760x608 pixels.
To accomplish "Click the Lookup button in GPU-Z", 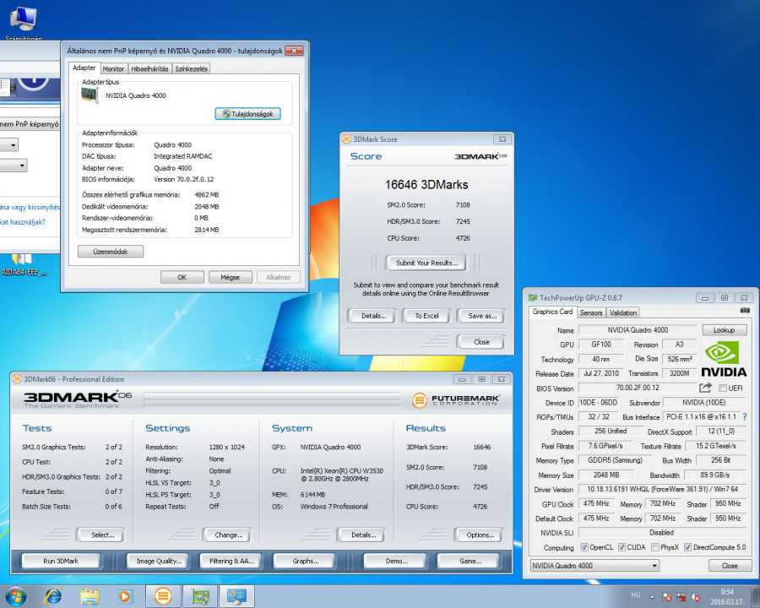I will click(x=725, y=330).
